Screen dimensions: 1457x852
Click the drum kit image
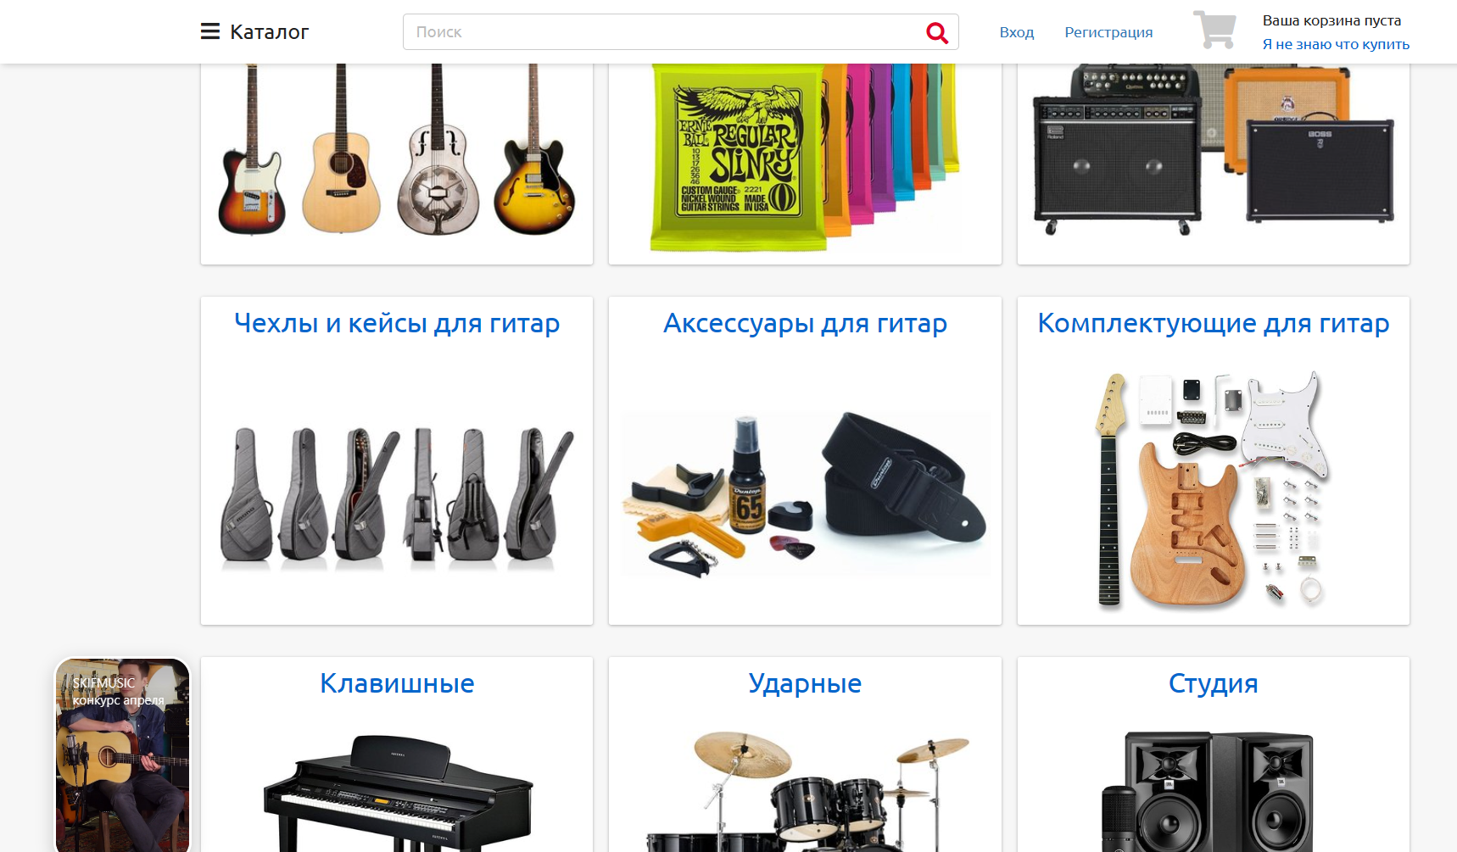[x=805, y=791]
